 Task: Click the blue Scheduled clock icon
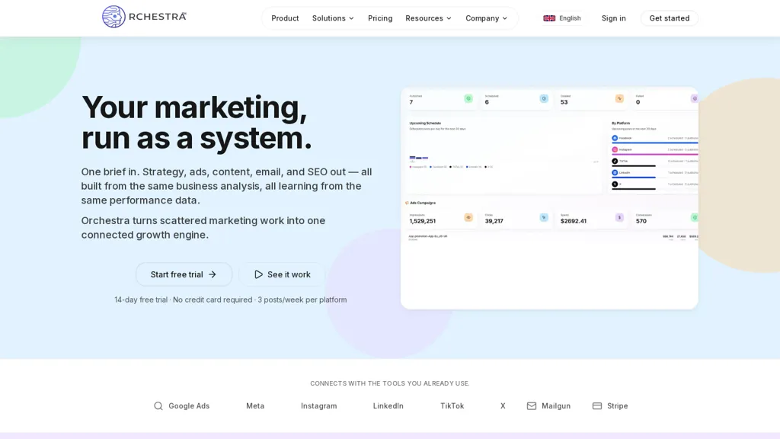point(544,98)
